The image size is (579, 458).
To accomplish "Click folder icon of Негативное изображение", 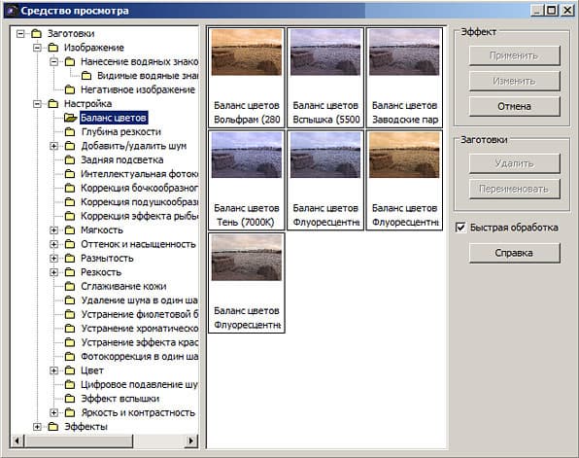I will [70, 89].
